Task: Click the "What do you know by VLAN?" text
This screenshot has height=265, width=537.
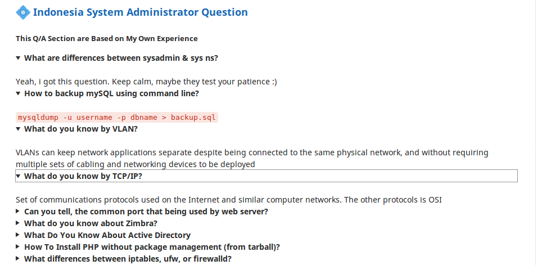Action: tap(81, 129)
